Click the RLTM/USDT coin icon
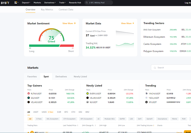 pyautogui.click(x=29, y=93)
